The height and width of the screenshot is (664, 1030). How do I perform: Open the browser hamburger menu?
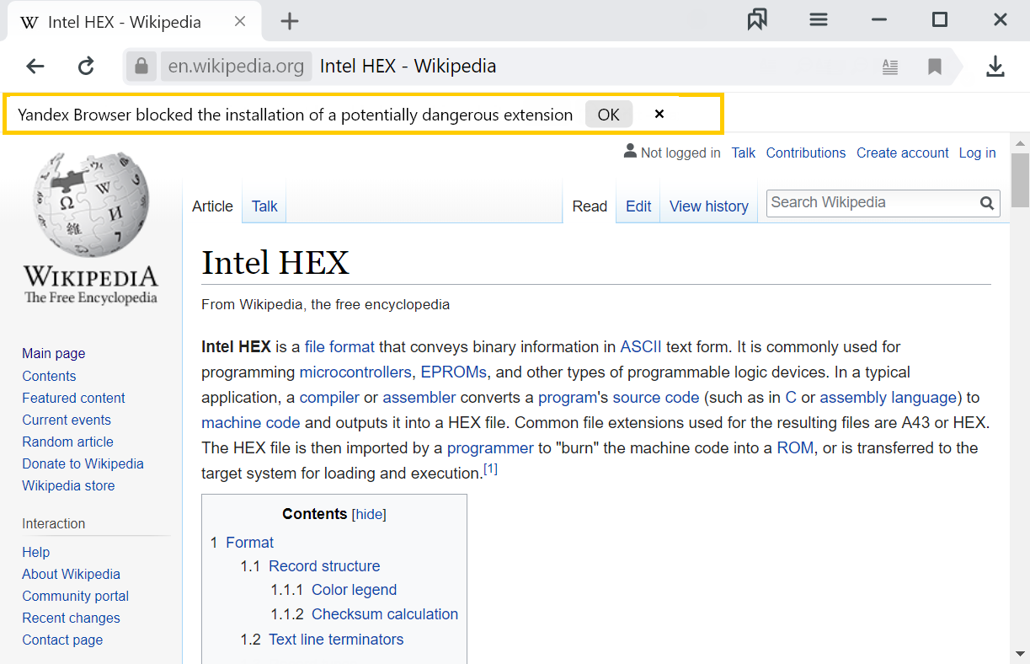819,20
